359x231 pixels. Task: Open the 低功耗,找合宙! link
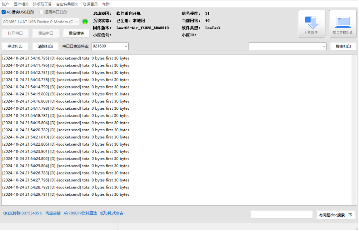point(112,213)
